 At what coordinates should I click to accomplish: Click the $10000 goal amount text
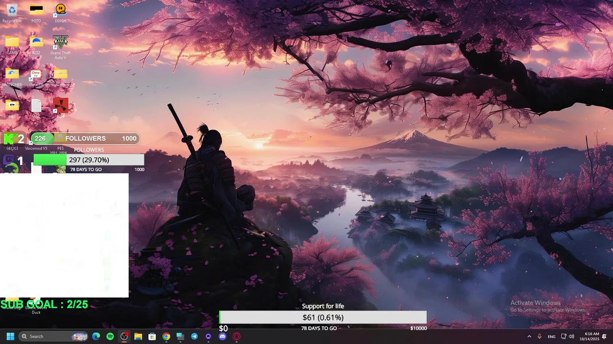[x=418, y=328]
